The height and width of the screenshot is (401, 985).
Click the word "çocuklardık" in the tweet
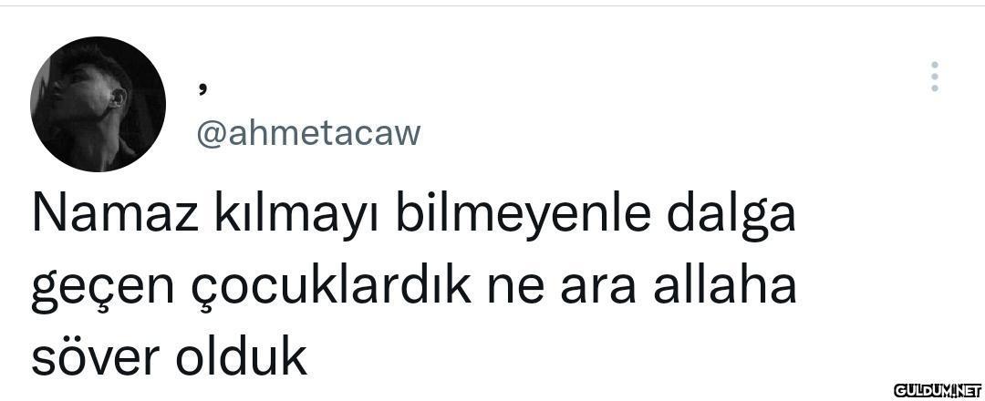[x=330, y=290]
